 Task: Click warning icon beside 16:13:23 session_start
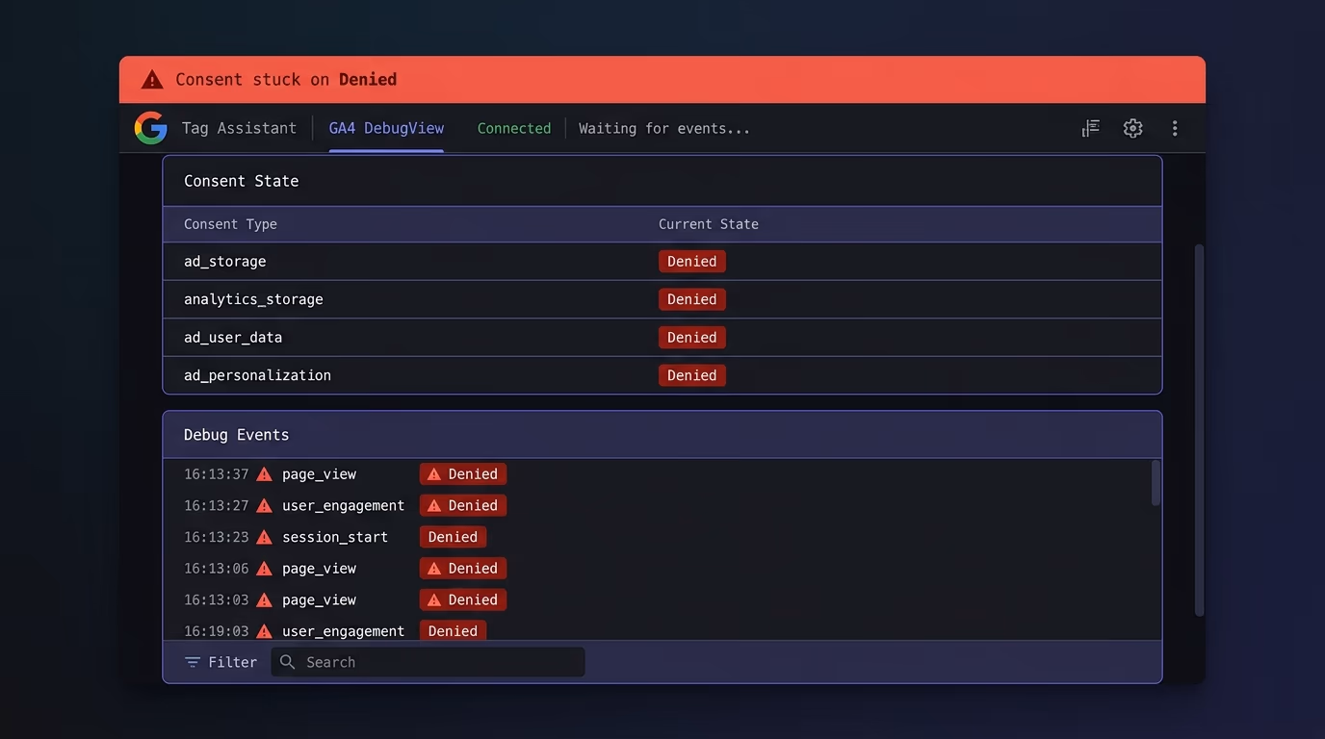(x=264, y=537)
